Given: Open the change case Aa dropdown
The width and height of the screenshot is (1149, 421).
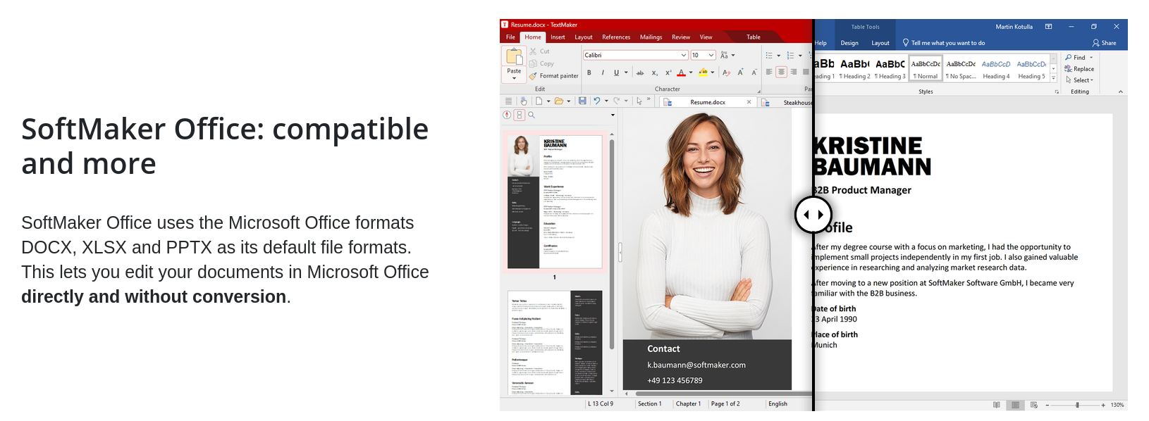Looking at the screenshot, I should click(x=727, y=55).
